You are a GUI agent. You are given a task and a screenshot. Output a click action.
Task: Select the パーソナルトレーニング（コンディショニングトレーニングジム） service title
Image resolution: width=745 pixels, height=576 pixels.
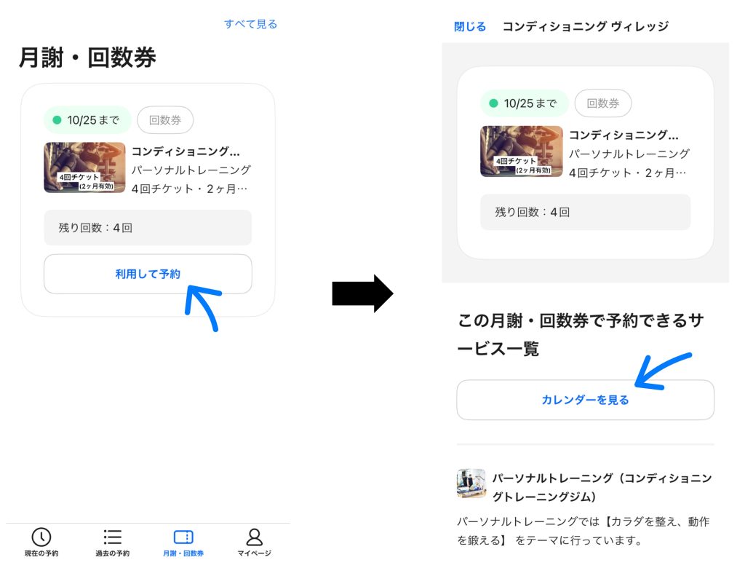tap(602, 487)
